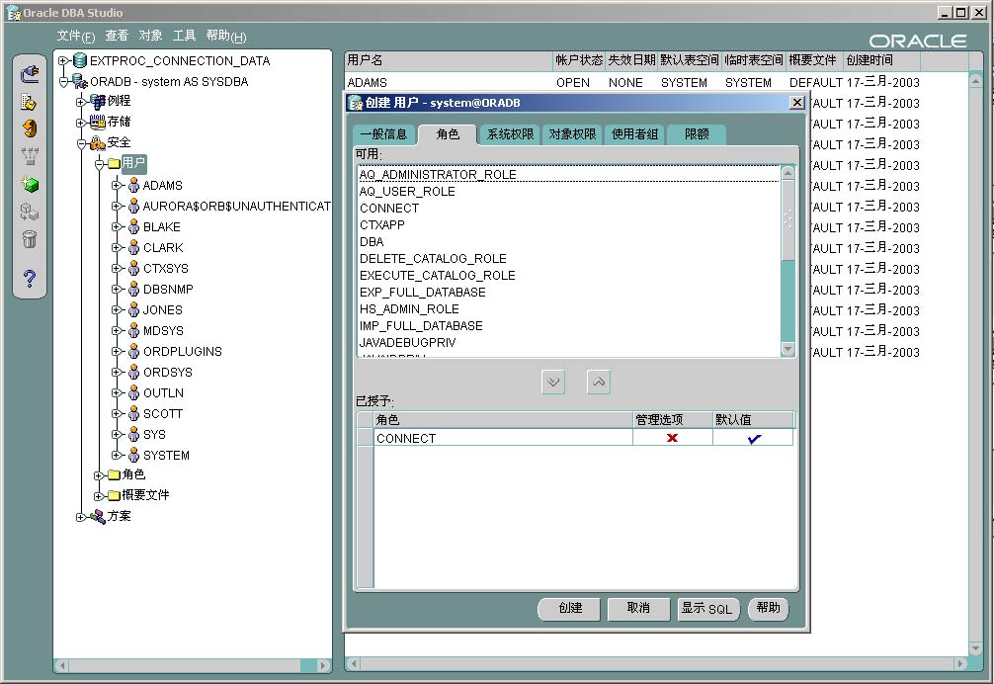Toggle default checkmark for CONNECT role

[x=754, y=438]
